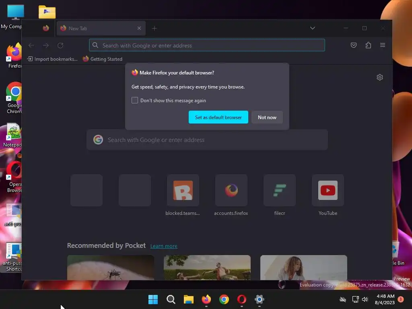412x309 pixels.
Task: Open the new tab personalize gear
Action: (x=380, y=77)
